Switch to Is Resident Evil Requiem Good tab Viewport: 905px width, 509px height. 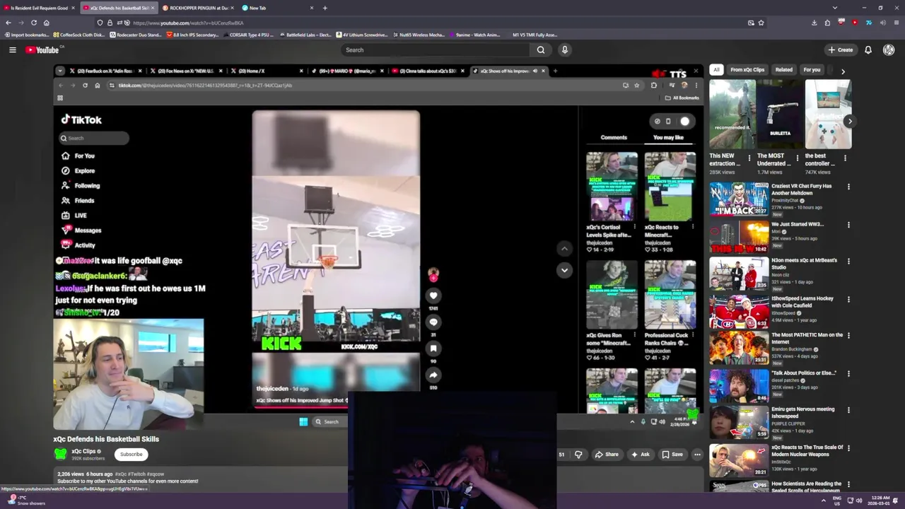pyautogui.click(x=39, y=8)
